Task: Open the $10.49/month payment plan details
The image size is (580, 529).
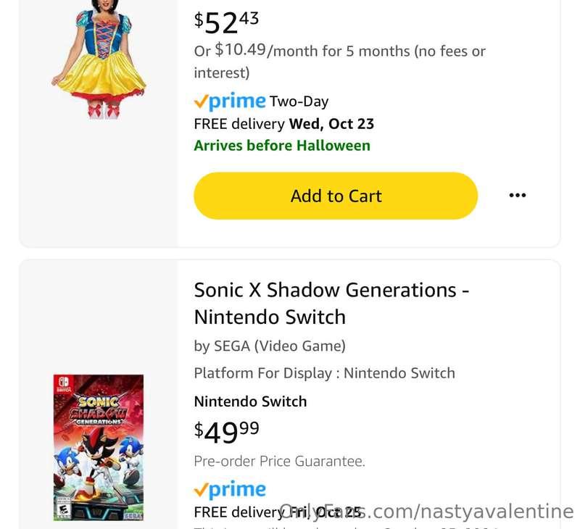Action: tap(339, 62)
